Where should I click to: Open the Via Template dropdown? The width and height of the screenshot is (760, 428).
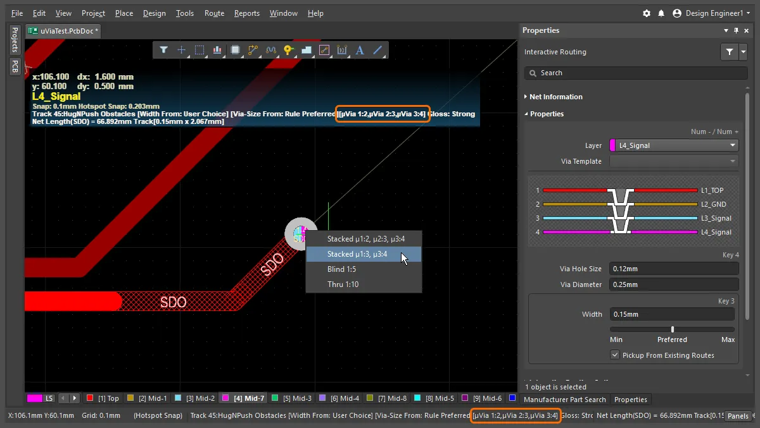pos(674,161)
